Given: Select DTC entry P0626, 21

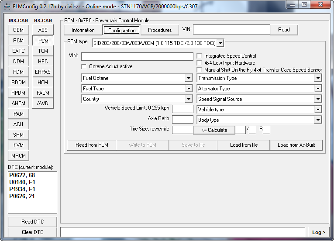Looking at the screenshot, I should [x=22, y=196].
